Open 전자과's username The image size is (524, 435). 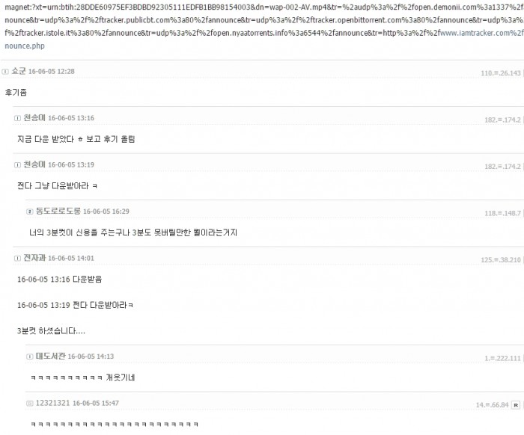[34, 258]
